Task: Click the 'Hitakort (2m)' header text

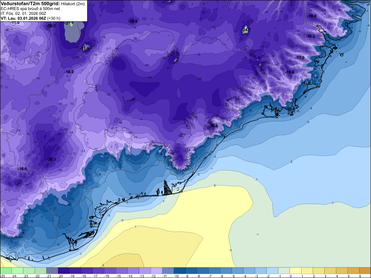Action: click(x=73, y=4)
